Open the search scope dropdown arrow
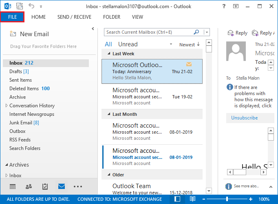 click(207, 32)
